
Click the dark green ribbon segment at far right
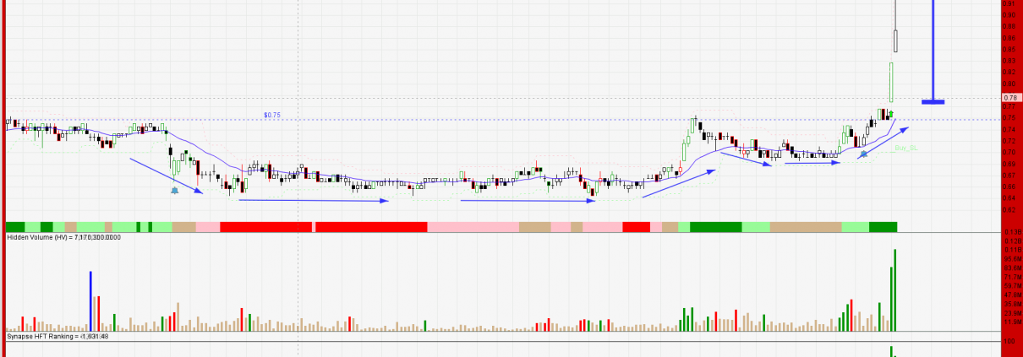pos(883,227)
